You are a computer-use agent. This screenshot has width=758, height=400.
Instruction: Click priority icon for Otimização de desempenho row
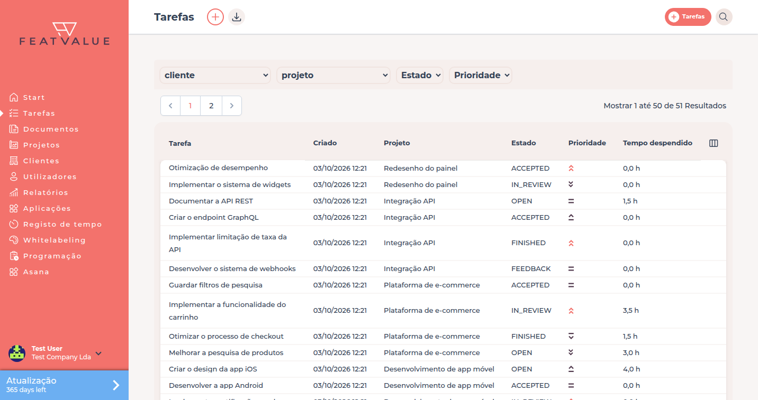(571, 169)
